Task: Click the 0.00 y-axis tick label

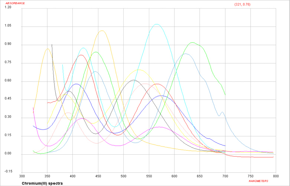Action: click(x=7, y=154)
